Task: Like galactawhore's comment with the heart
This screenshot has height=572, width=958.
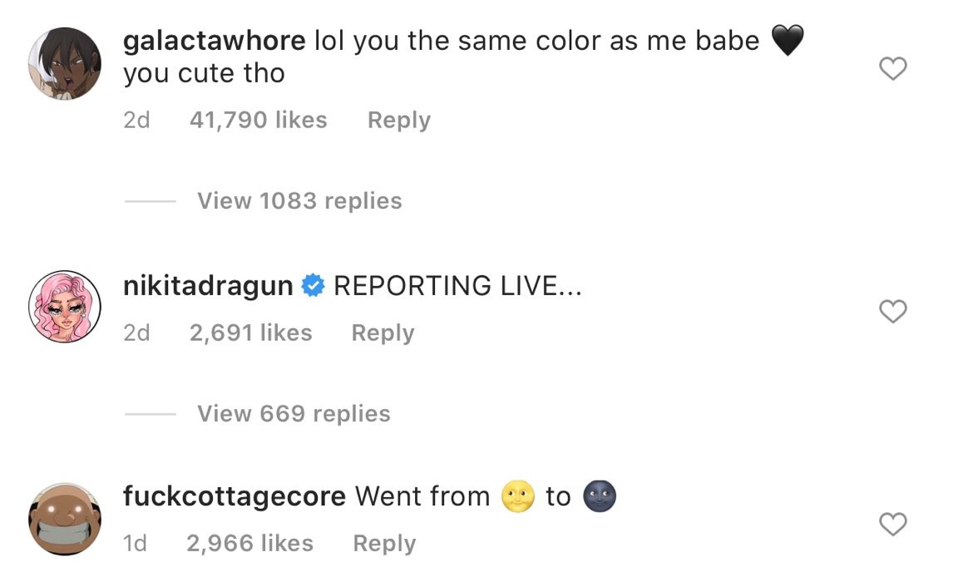Action: pyautogui.click(x=892, y=68)
